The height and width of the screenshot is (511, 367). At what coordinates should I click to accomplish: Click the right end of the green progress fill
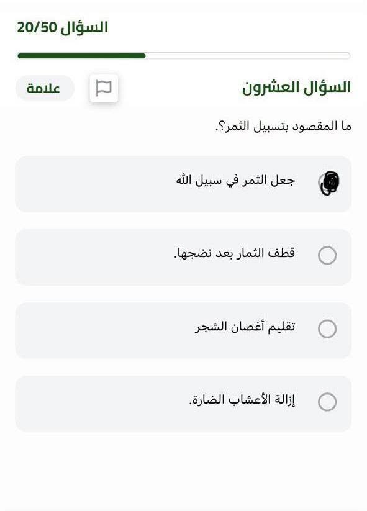coord(143,56)
